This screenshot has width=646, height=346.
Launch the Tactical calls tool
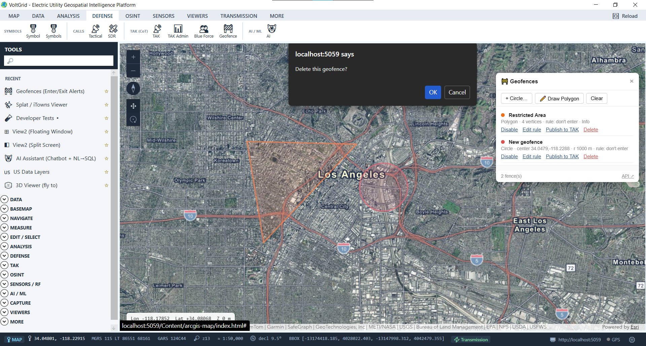(95, 31)
